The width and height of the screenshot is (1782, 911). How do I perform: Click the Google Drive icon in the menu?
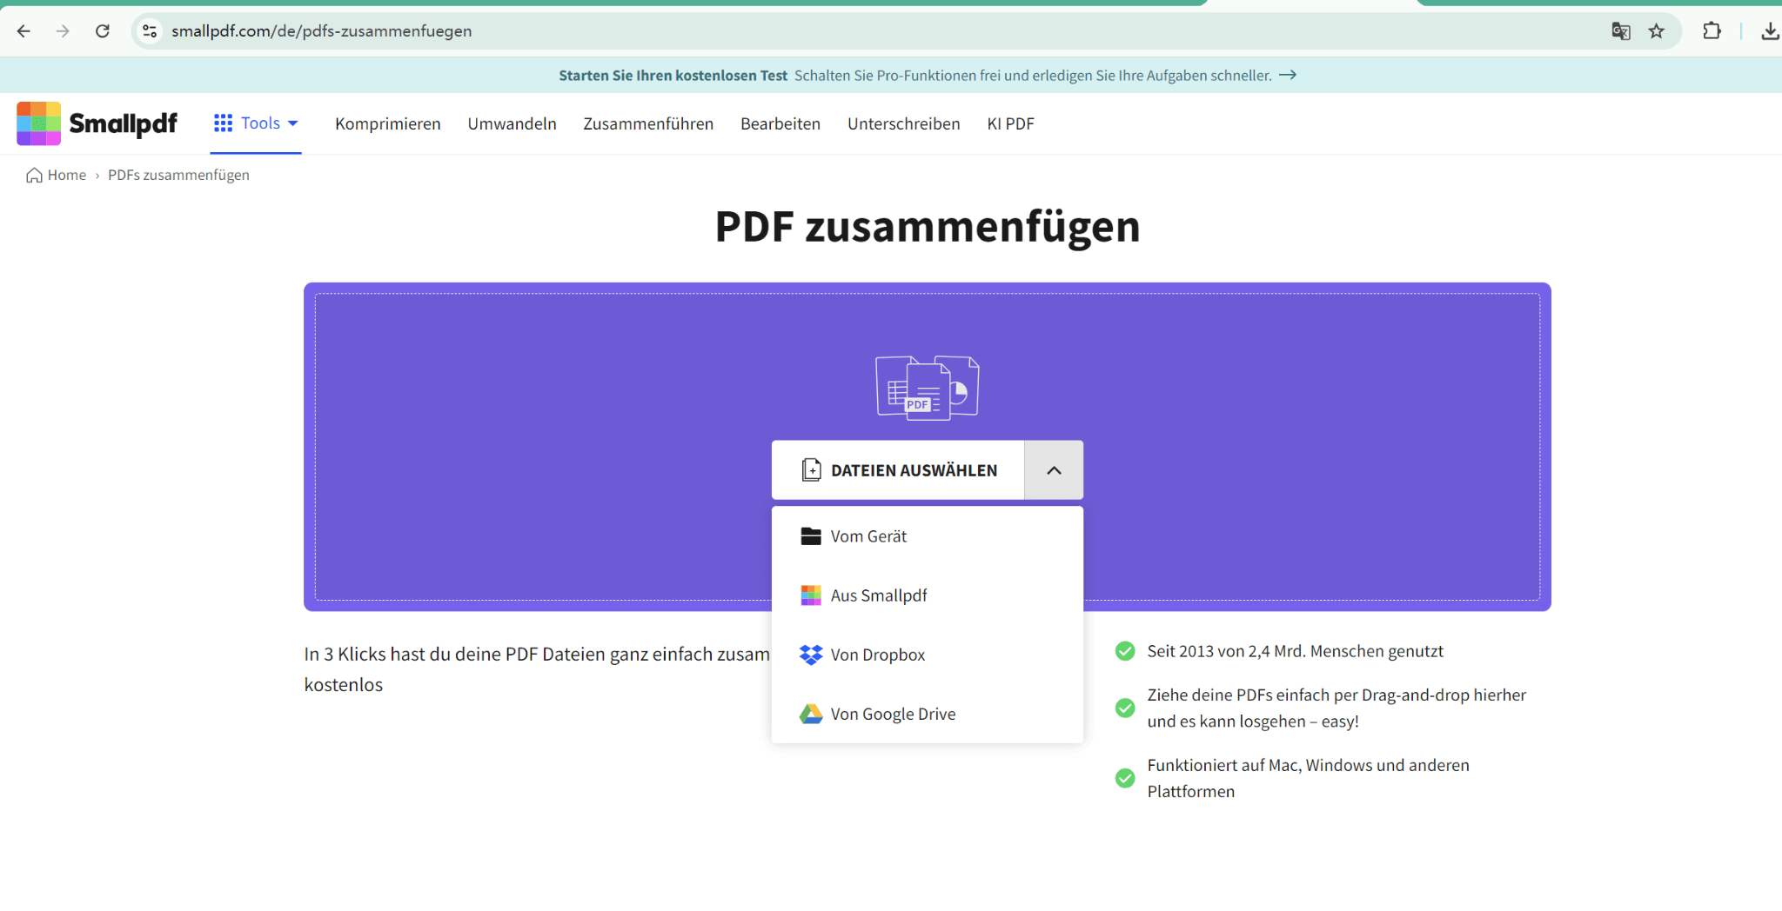[811, 714]
